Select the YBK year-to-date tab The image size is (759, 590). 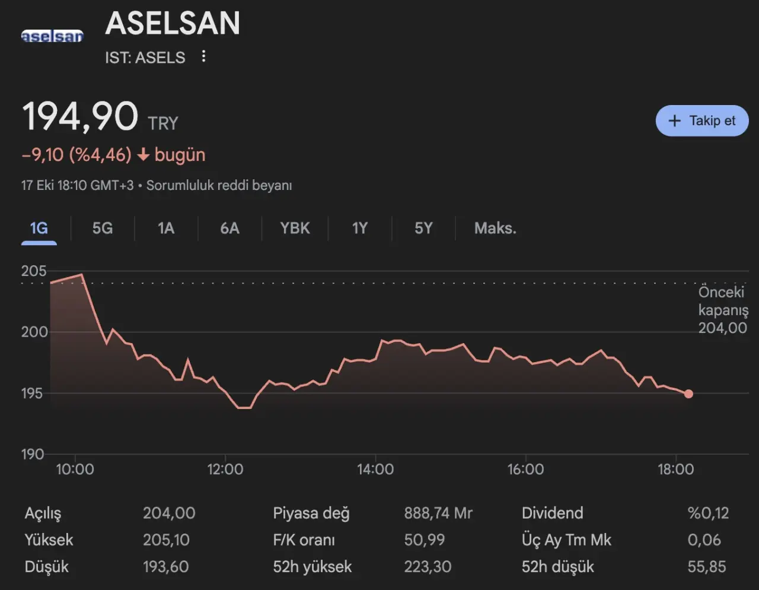pos(295,229)
